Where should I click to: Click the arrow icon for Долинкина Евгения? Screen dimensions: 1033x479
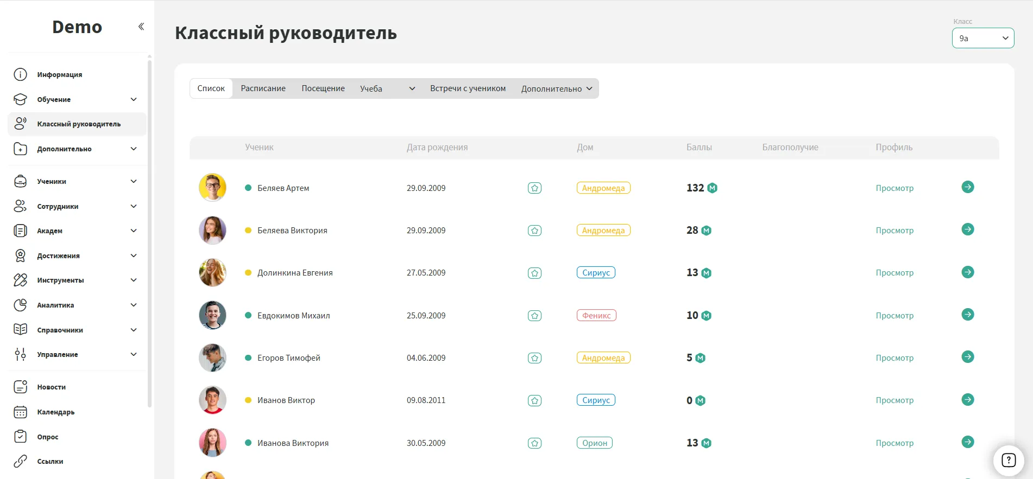click(x=967, y=272)
